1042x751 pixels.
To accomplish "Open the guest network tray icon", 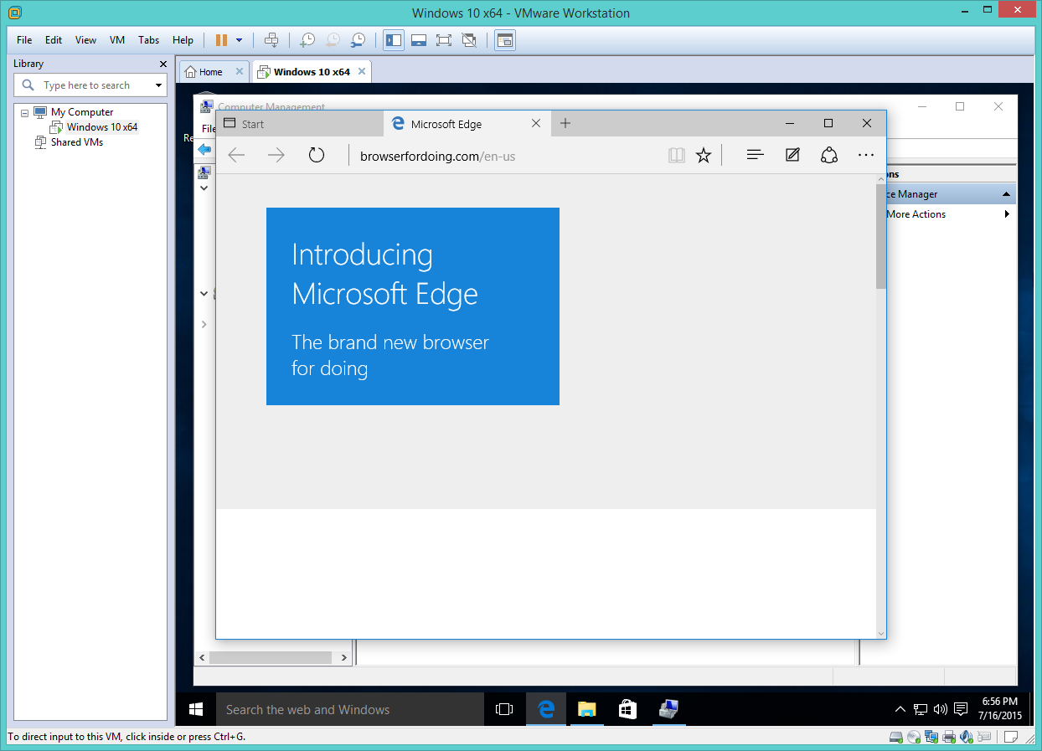I will (920, 709).
